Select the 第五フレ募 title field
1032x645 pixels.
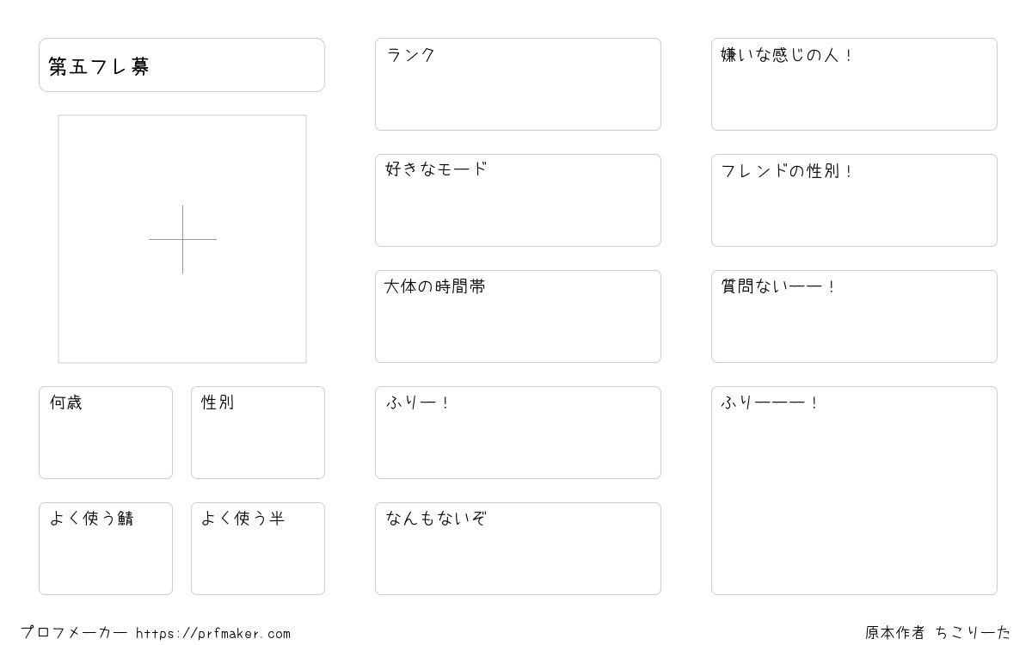(181, 64)
